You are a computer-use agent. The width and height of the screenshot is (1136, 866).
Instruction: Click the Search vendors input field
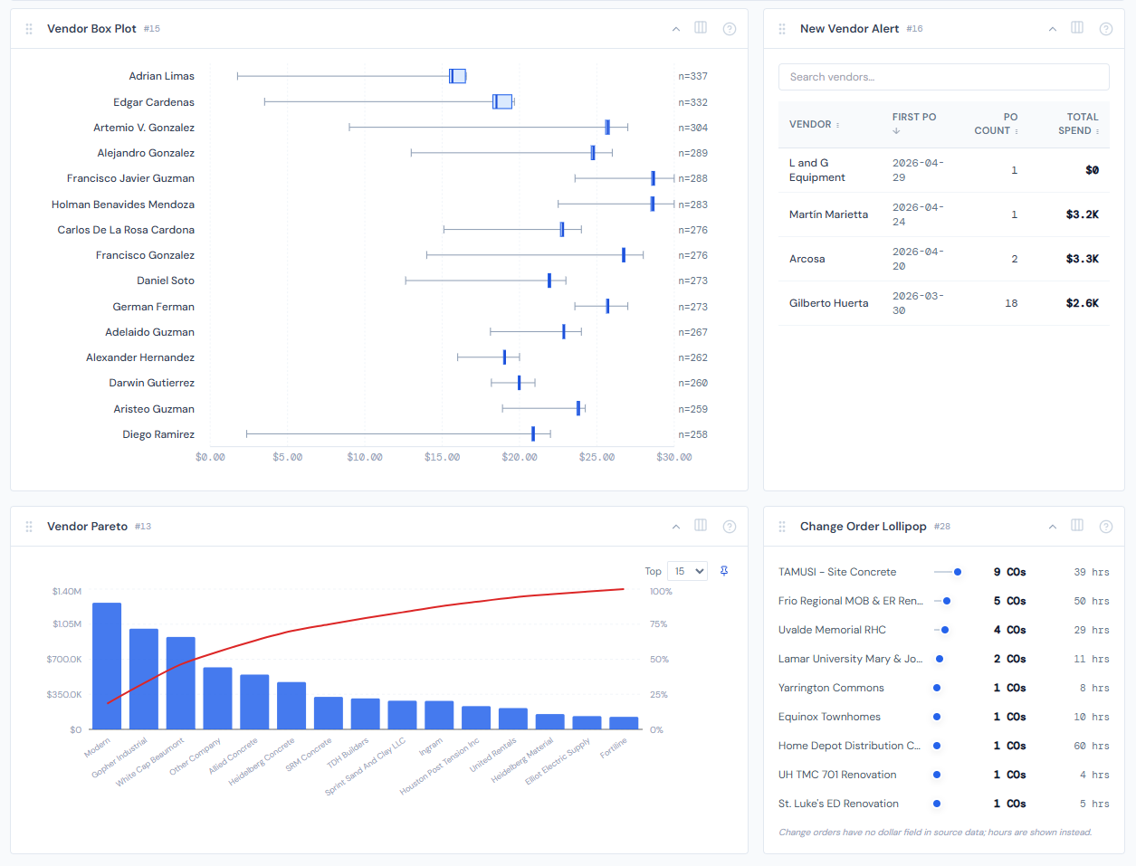(x=943, y=76)
